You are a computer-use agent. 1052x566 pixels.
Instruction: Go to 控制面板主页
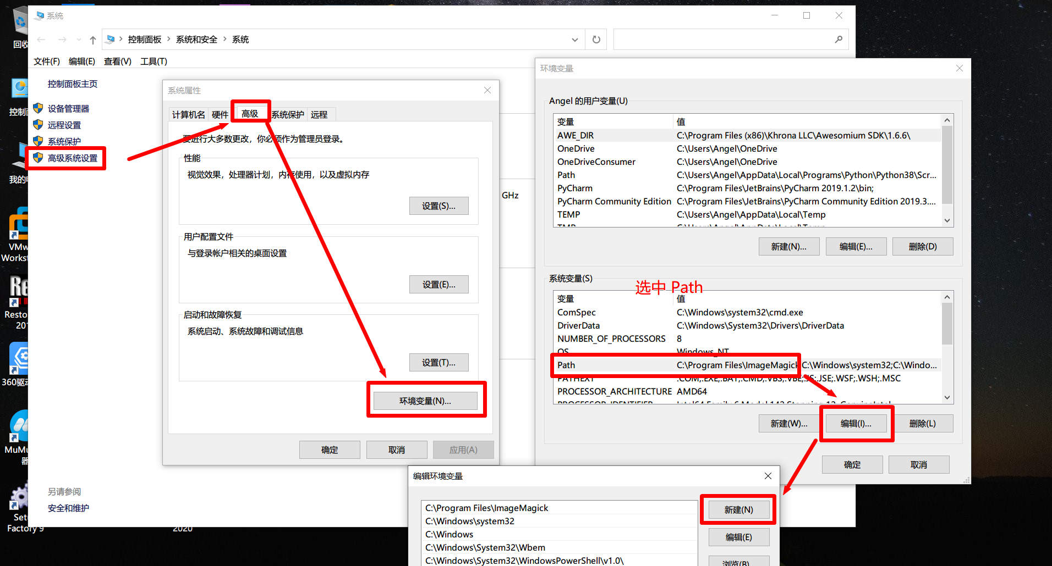coord(72,84)
